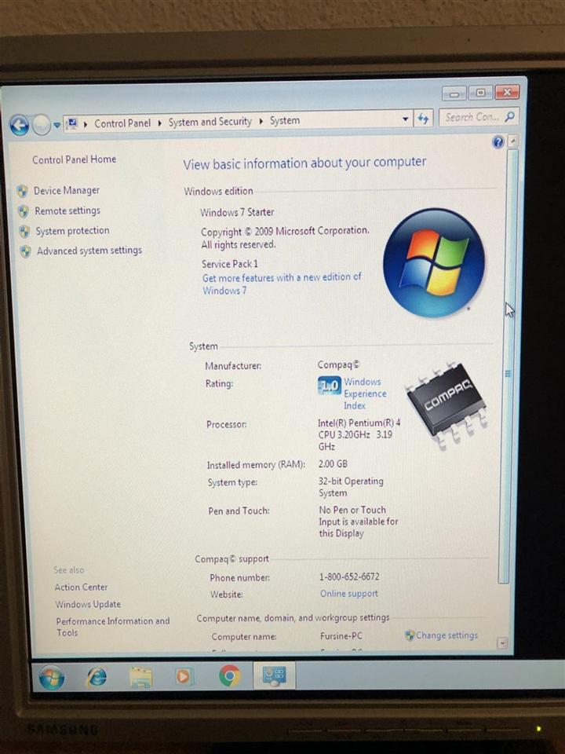Click the shield icon beside Device Manager

[x=22, y=192]
